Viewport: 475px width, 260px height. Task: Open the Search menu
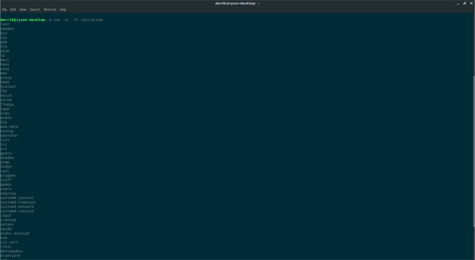point(35,9)
